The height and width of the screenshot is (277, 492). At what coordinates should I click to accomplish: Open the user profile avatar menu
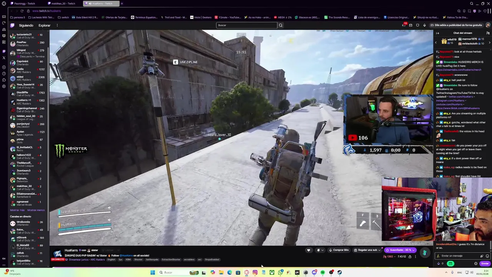click(487, 25)
